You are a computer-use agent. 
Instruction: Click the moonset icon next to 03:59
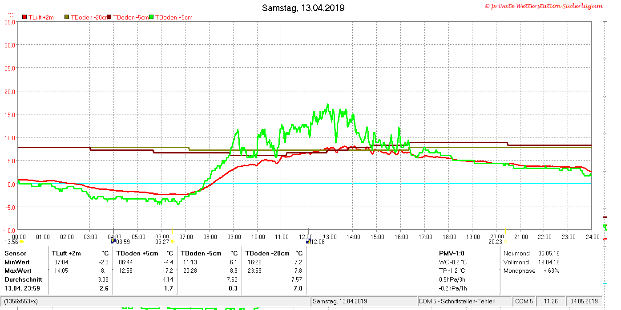[113, 241]
